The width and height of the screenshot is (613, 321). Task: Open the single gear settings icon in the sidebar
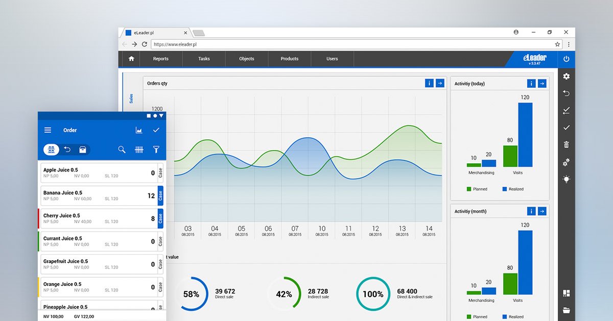(x=566, y=77)
